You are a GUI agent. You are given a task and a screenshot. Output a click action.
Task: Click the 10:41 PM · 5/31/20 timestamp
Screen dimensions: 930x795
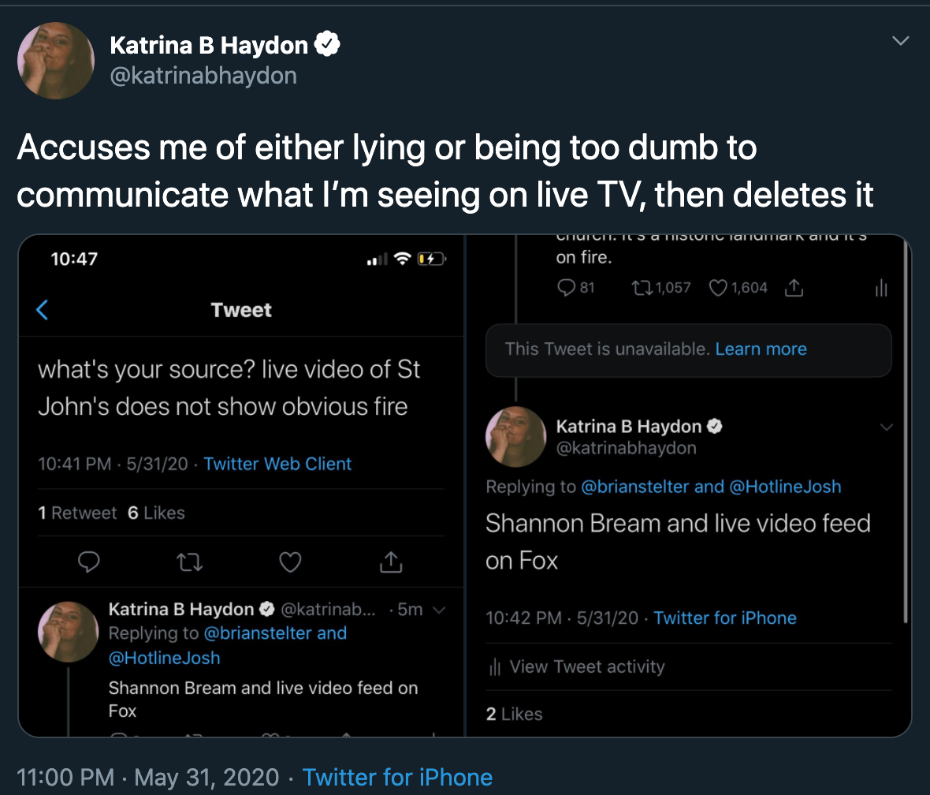tap(113, 464)
